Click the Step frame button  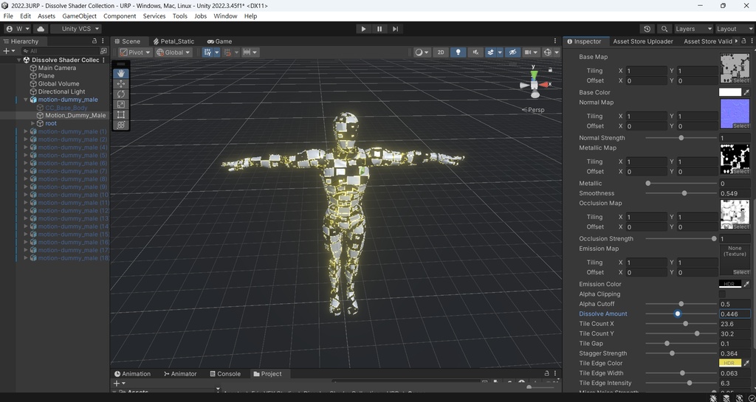pyautogui.click(x=396, y=29)
